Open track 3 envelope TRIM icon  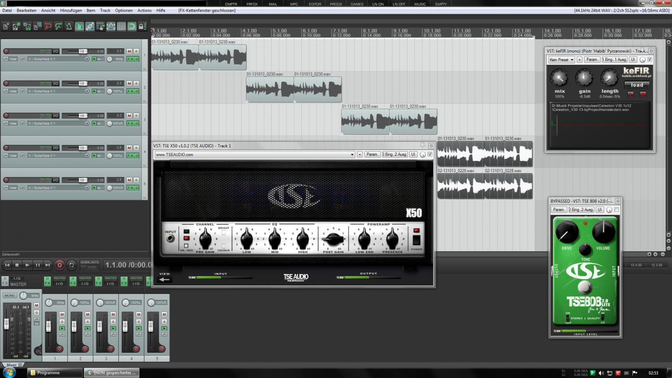[11, 123]
